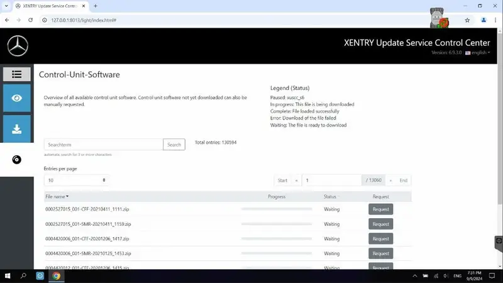The width and height of the screenshot is (503, 283).
Task: Click the browser back arrow
Action: (7, 20)
